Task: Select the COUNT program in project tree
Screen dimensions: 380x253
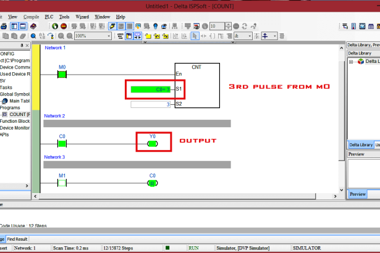Action: coord(19,114)
